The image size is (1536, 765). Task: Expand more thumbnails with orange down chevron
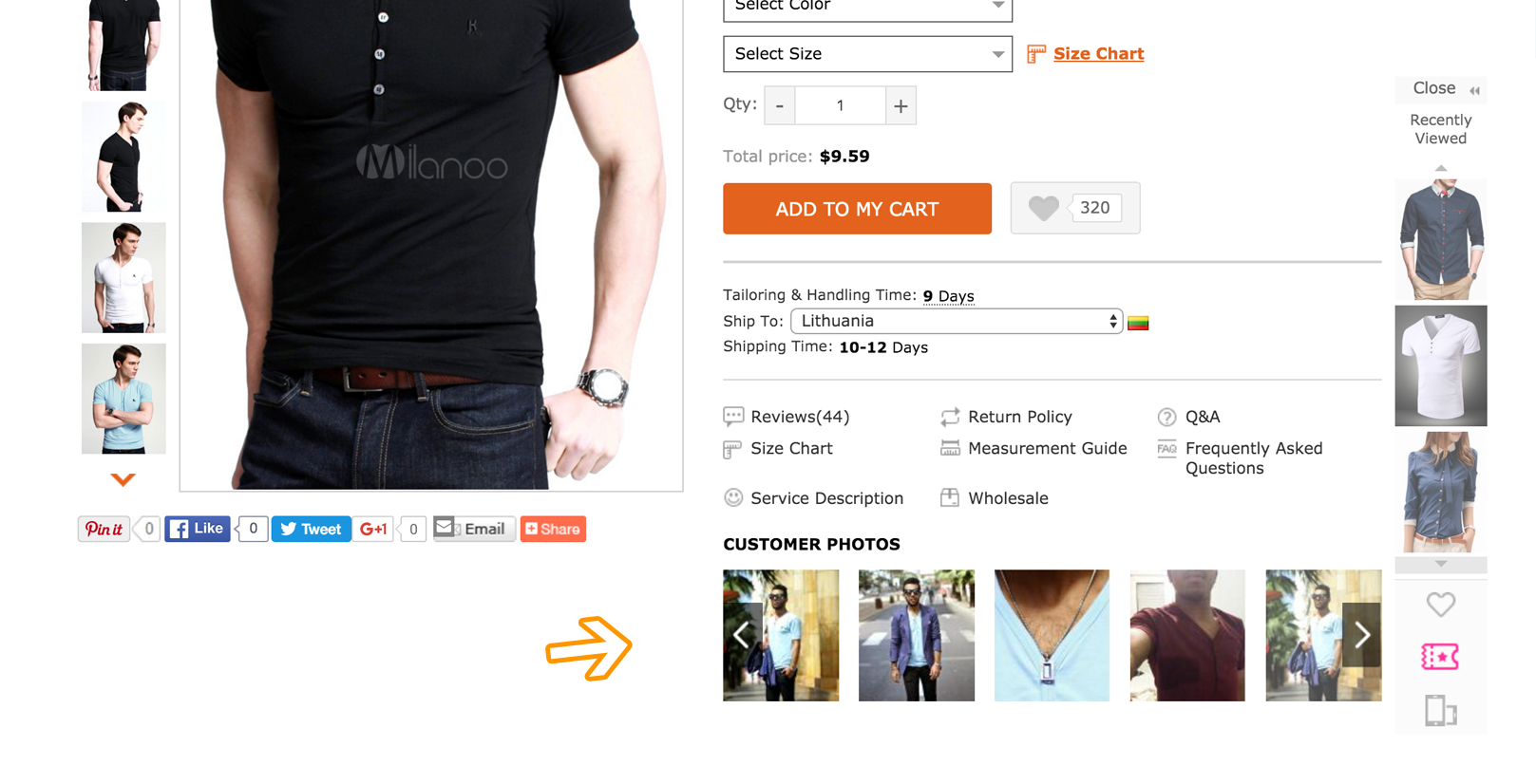click(x=123, y=479)
